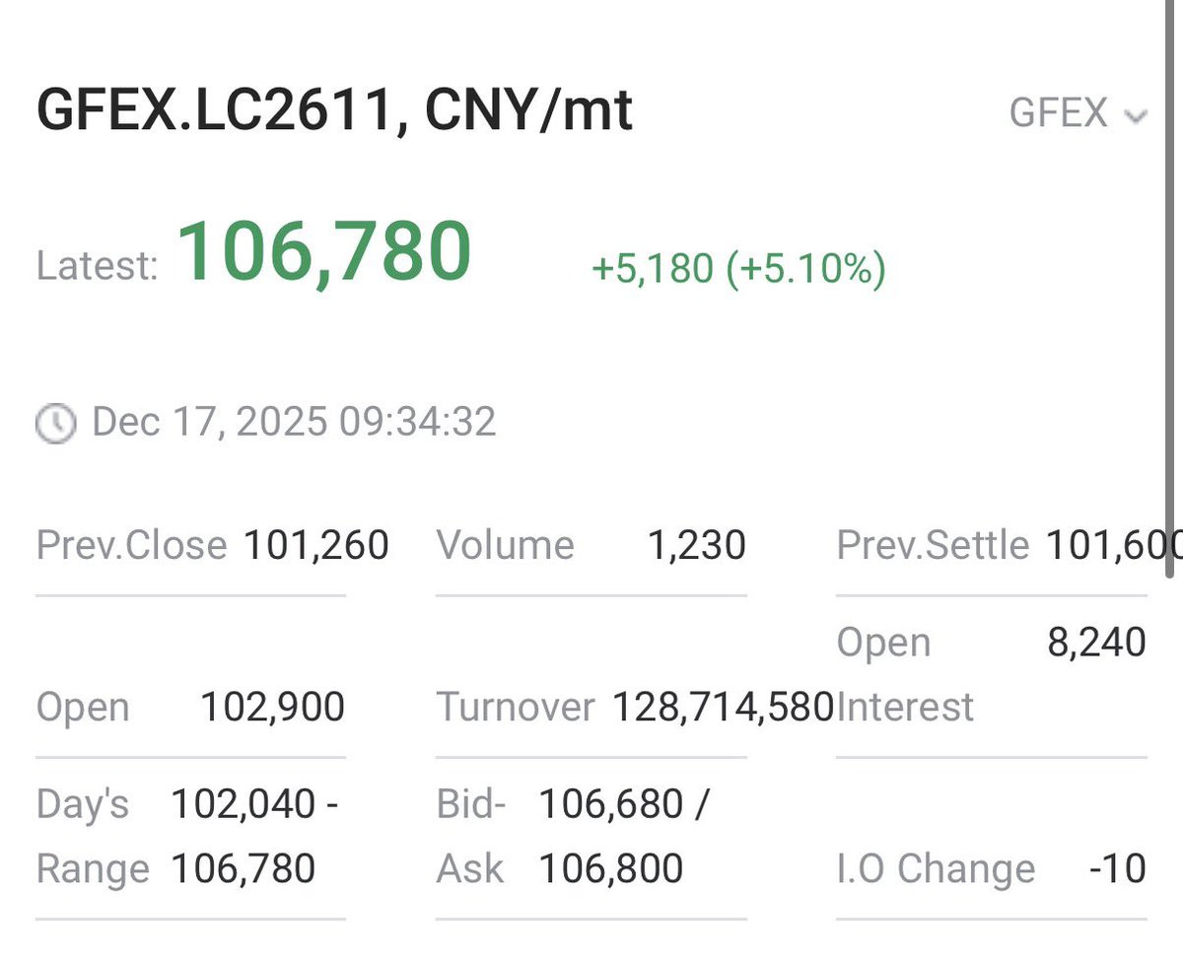This screenshot has height=957, width=1183.
Task: Click the Latest label text
Action: (x=97, y=267)
